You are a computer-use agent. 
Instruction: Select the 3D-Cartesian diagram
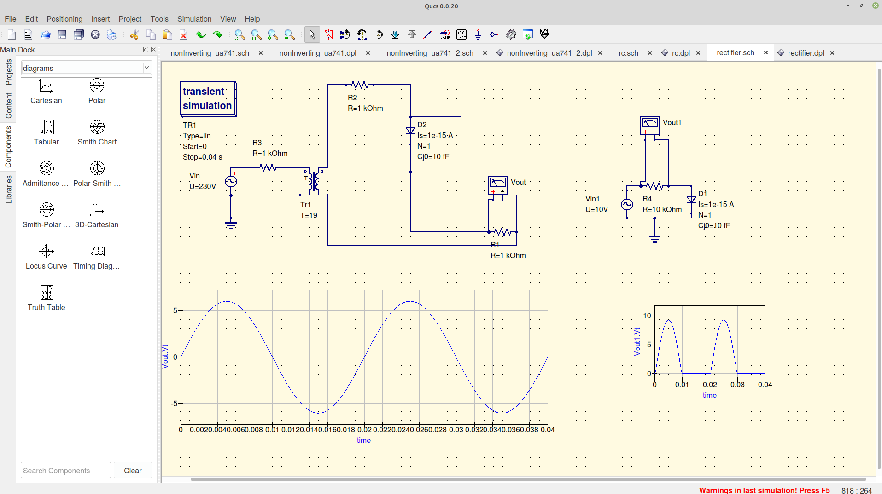(97, 216)
